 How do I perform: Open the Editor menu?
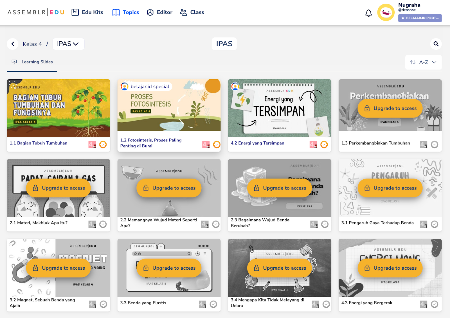(159, 12)
